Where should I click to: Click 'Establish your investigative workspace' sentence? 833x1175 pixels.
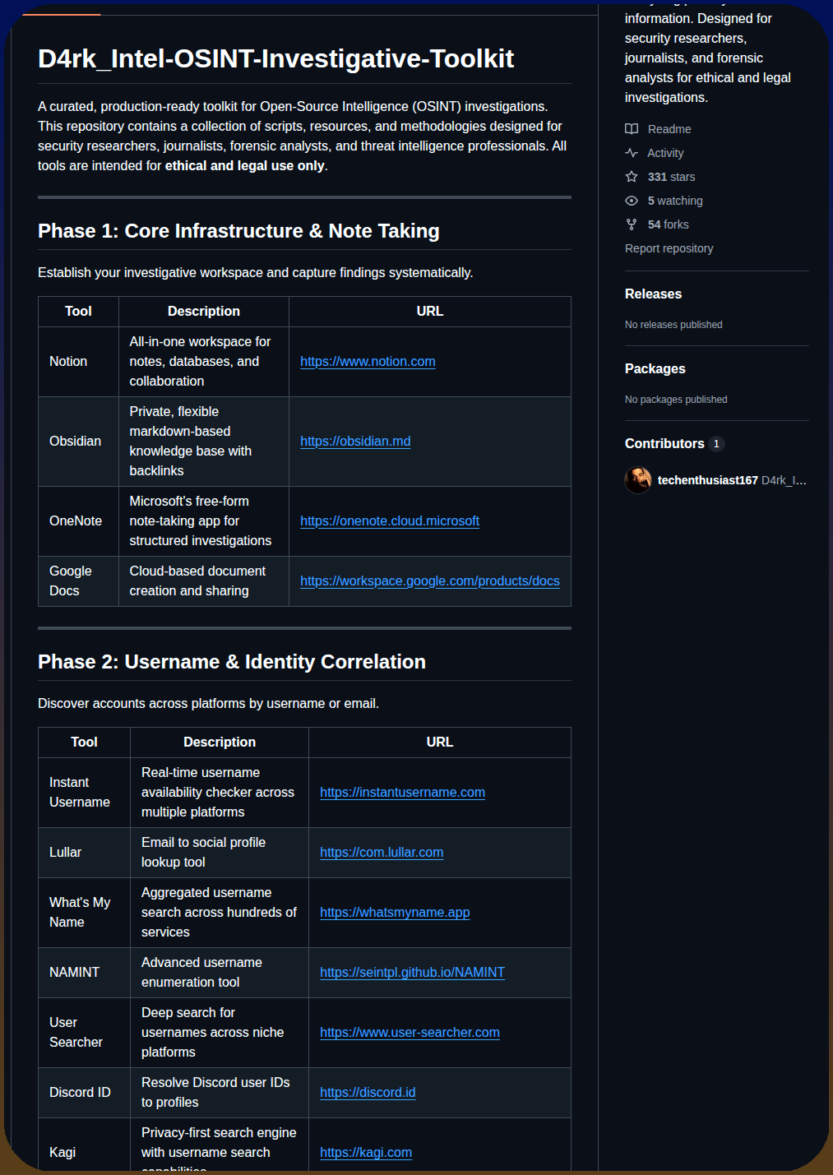(256, 273)
